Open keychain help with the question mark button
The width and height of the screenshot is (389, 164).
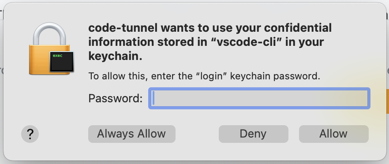[30, 134]
